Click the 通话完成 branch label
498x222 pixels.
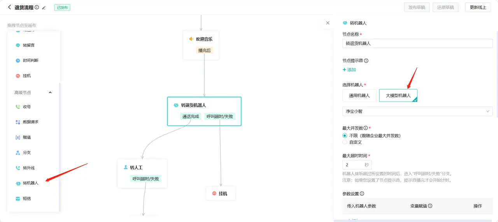coord(191,116)
